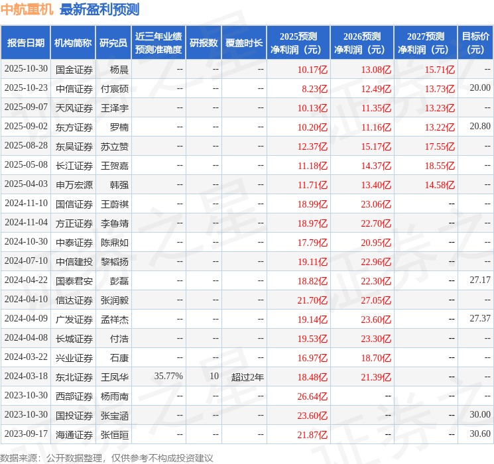Select the 覆盖时长 column header
This screenshot has width=494, height=464.
(244, 43)
